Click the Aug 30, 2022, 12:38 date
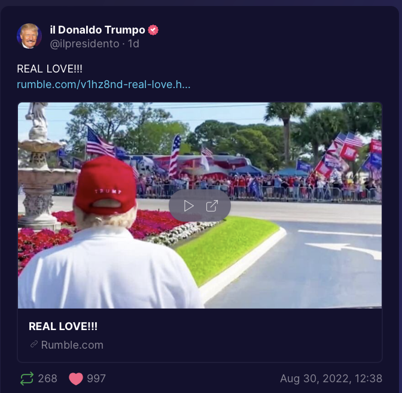402x393 pixels. pyautogui.click(x=331, y=379)
